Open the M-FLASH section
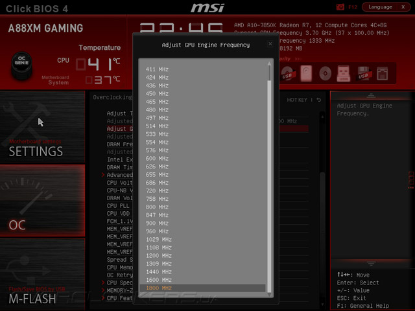 [42, 274]
